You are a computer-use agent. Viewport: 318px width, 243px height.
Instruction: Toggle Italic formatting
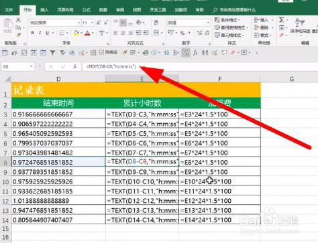(40, 33)
